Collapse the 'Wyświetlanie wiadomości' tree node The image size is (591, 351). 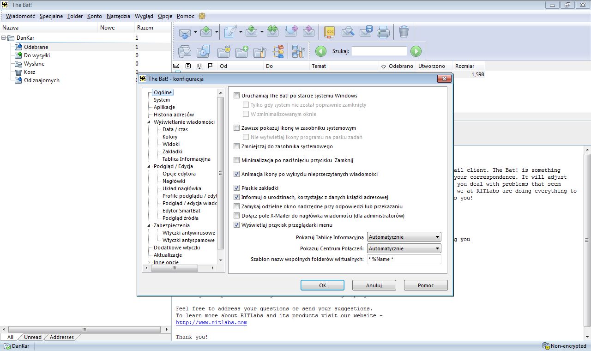(149, 122)
